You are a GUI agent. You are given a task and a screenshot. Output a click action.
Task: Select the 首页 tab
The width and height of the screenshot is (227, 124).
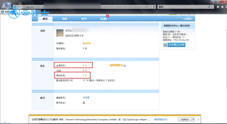[45, 19]
